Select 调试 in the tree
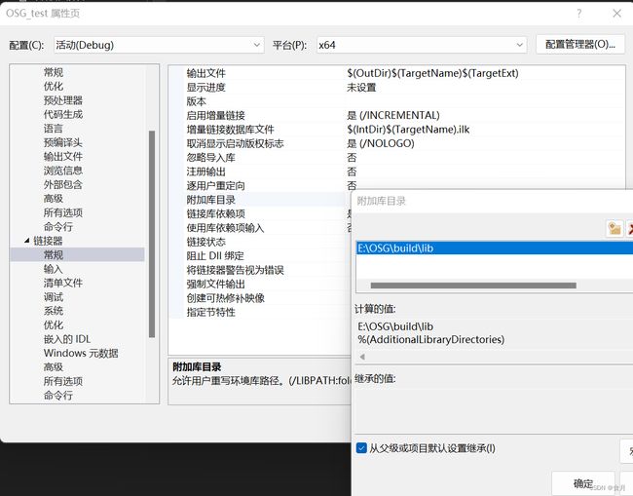This screenshot has width=633, height=496. click(x=54, y=297)
